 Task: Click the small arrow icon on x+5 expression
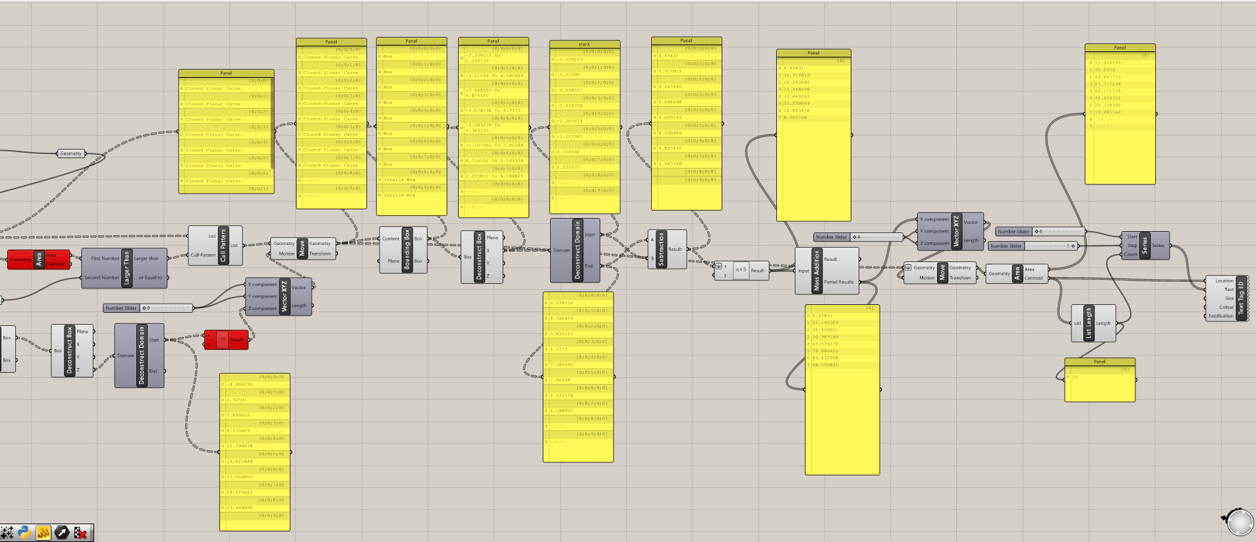click(x=719, y=266)
